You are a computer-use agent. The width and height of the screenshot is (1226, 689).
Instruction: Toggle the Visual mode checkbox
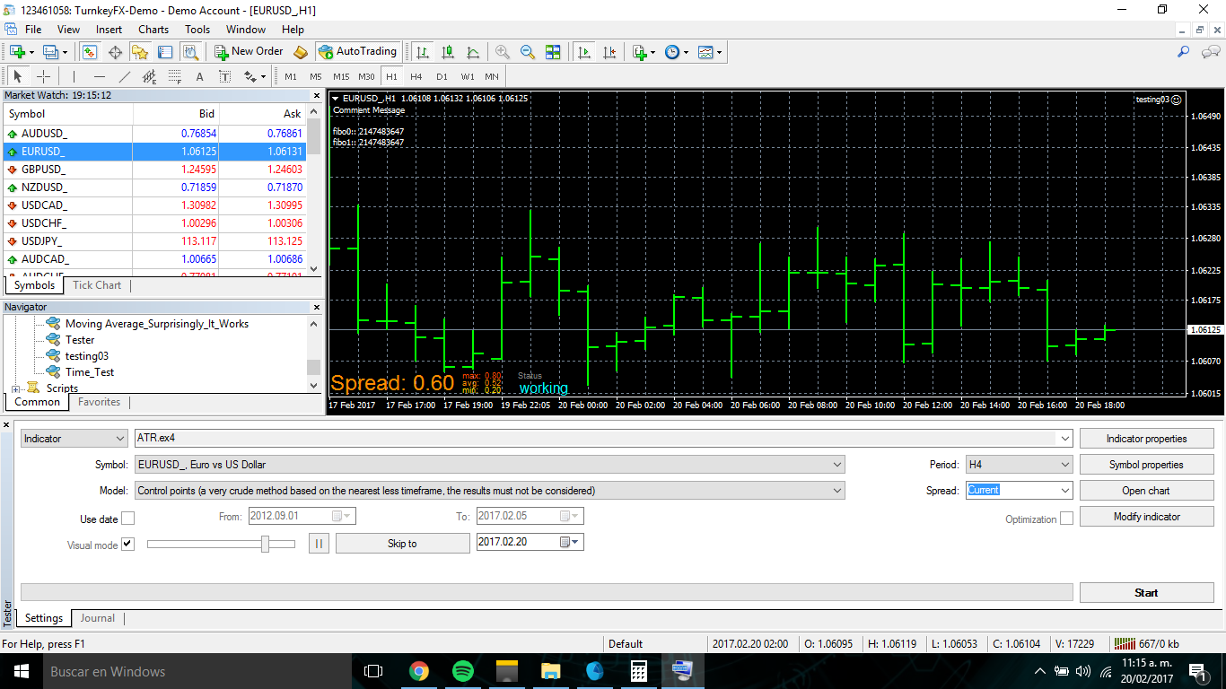128,544
